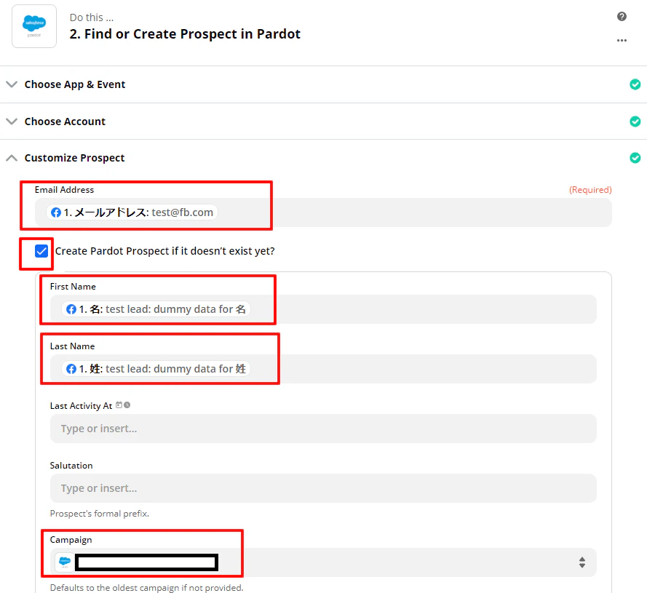Expand the Choose App & Event section

pos(12,84)
